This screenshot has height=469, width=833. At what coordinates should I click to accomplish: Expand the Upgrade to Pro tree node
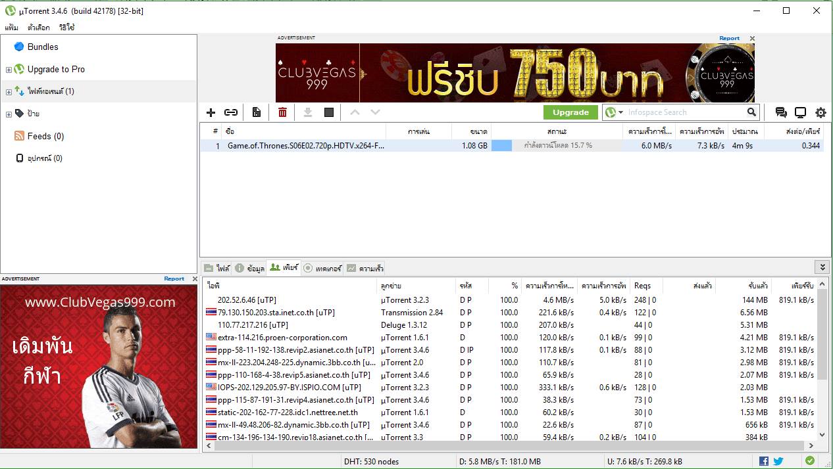tap(9, 70)
